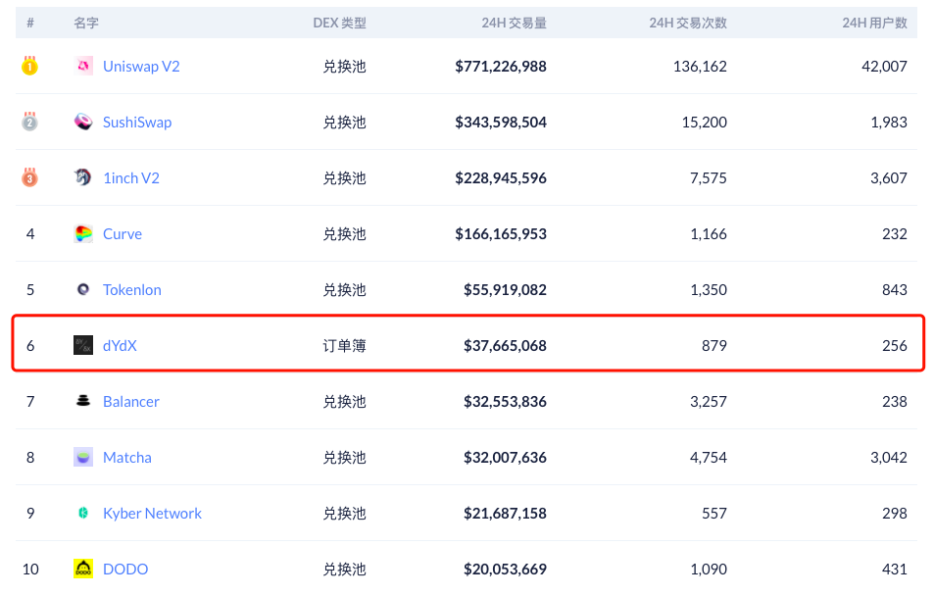Image resolution: width=934 pixels, height=596 pixels.
Task: Click the Balancer stacked stones icon
Action: click(x=83, y=401)
